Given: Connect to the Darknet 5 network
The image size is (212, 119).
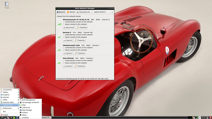Looking at the screenshot, I should [x=68, y=40].
